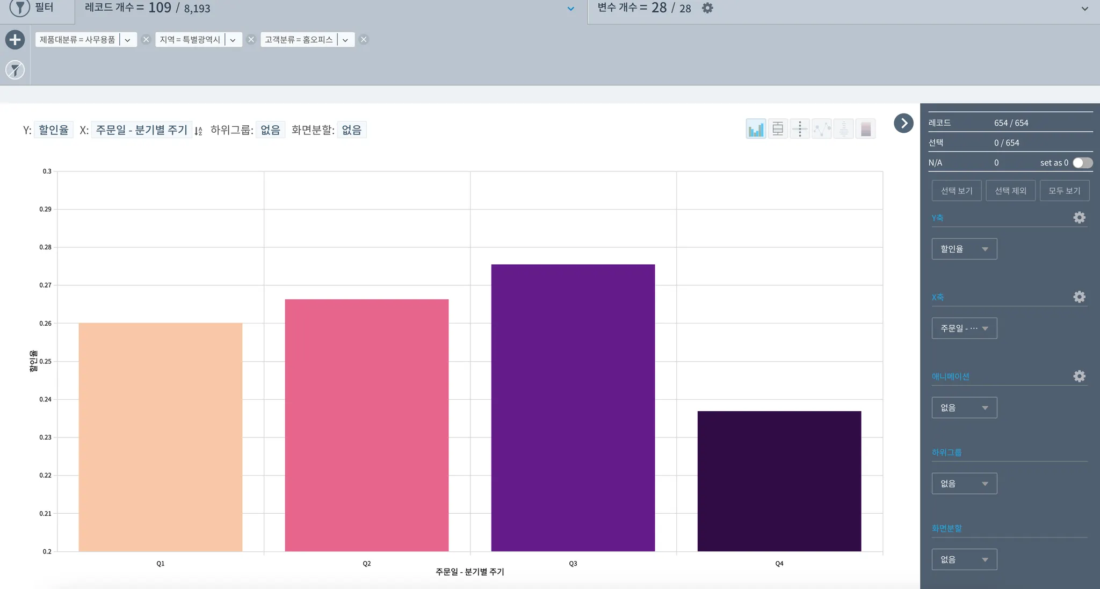The width and height of the screenshot is (1100, 589).
Task: Open the Y축 settings gear
Action: point(1079,218)
